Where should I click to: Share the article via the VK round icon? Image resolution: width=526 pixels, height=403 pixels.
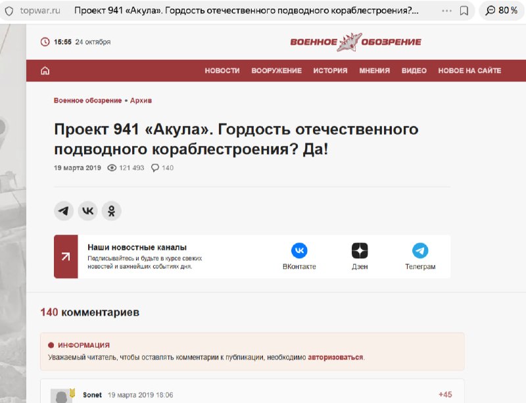pos(88,211)
